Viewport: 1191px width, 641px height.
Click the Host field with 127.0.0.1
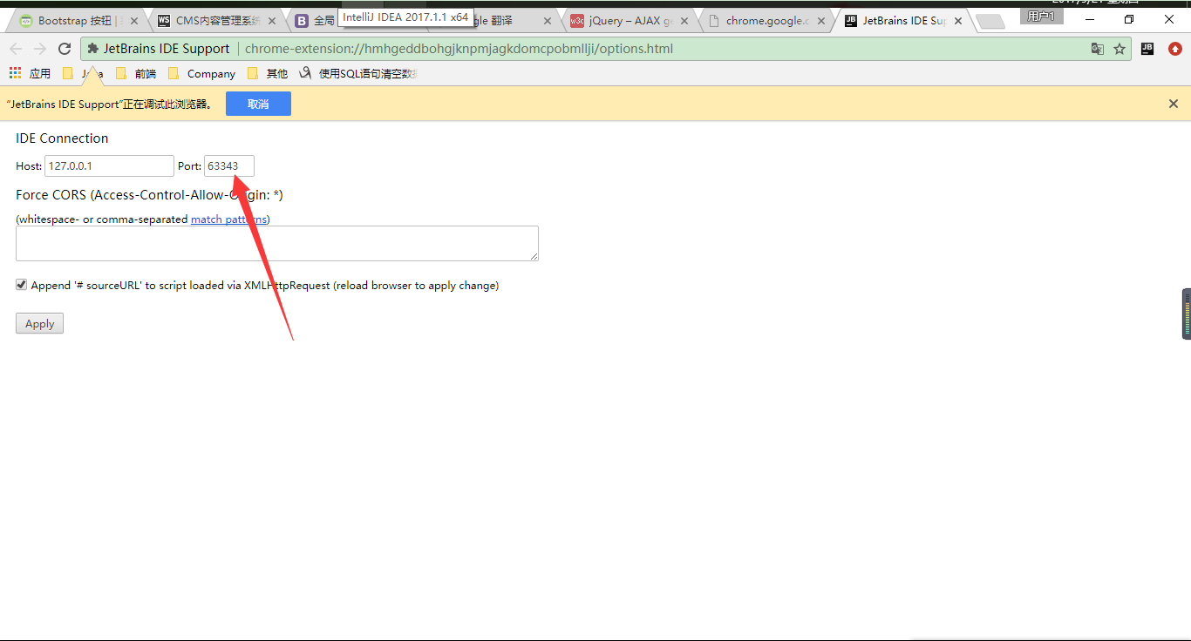click(x=109, y=165)
